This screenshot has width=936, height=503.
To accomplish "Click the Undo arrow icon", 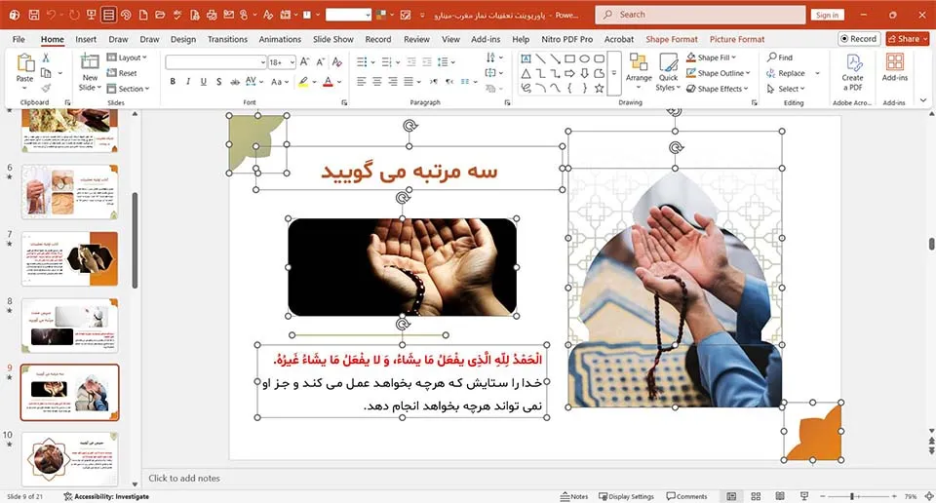I will coord(52,15).
